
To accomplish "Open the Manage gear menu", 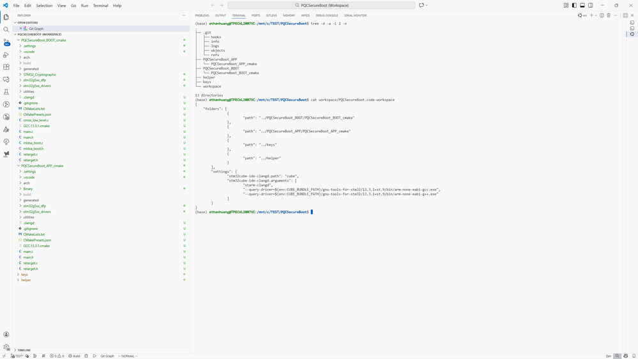I will click(x=6, y=348).
